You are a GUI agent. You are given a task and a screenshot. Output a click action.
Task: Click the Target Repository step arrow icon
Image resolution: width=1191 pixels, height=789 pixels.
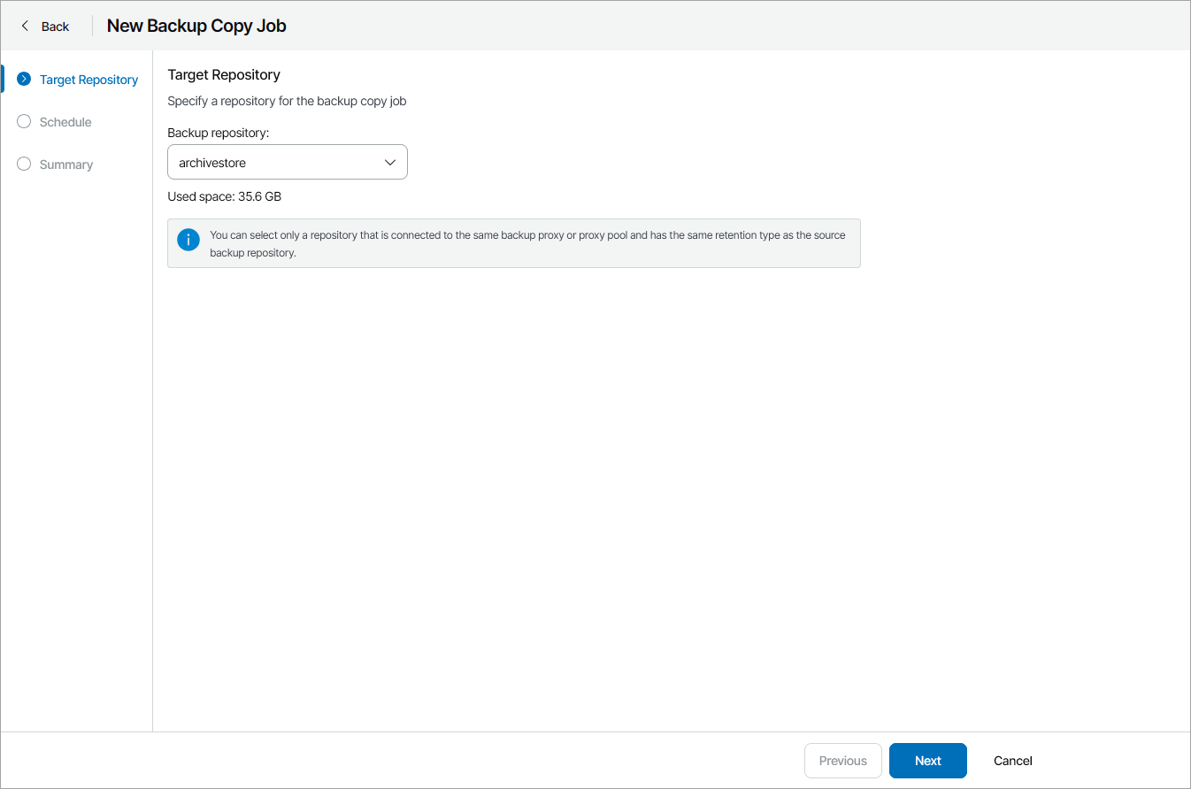point(24,80)
